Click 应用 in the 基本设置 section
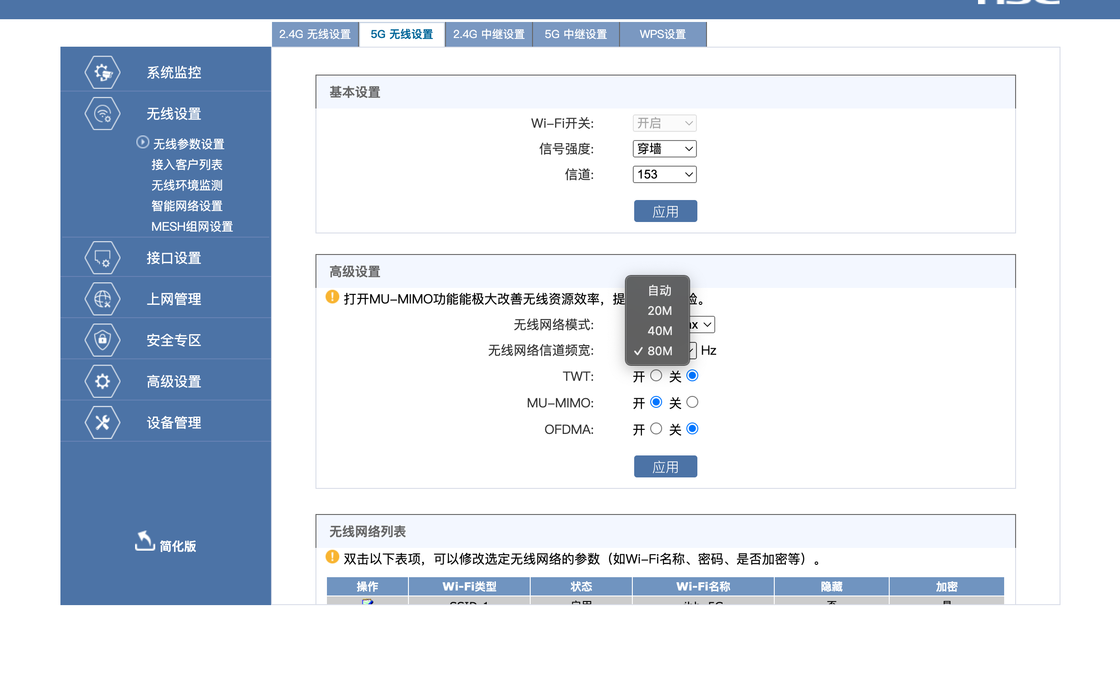Image resolution: width=1120 pixels, height=693 pixels. click(665, 211)
